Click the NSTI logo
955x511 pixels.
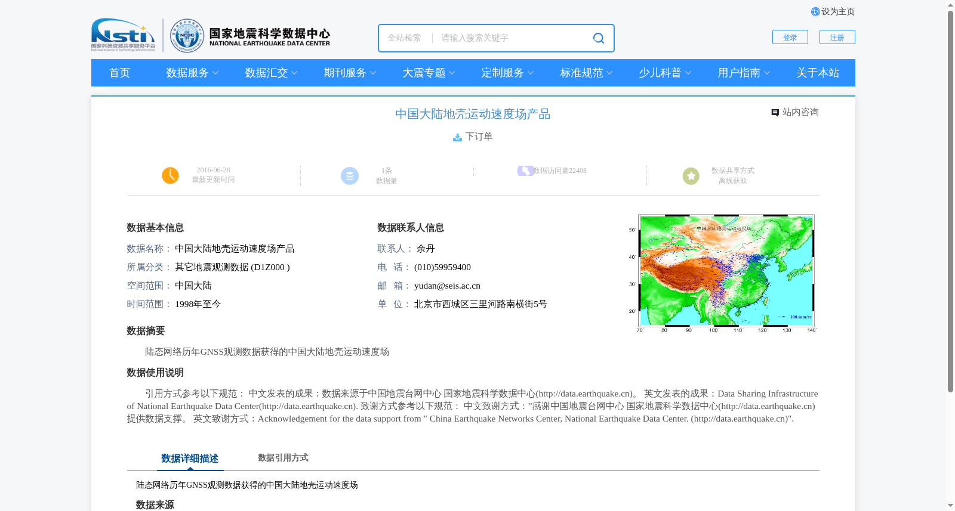[x=124, y=35]
